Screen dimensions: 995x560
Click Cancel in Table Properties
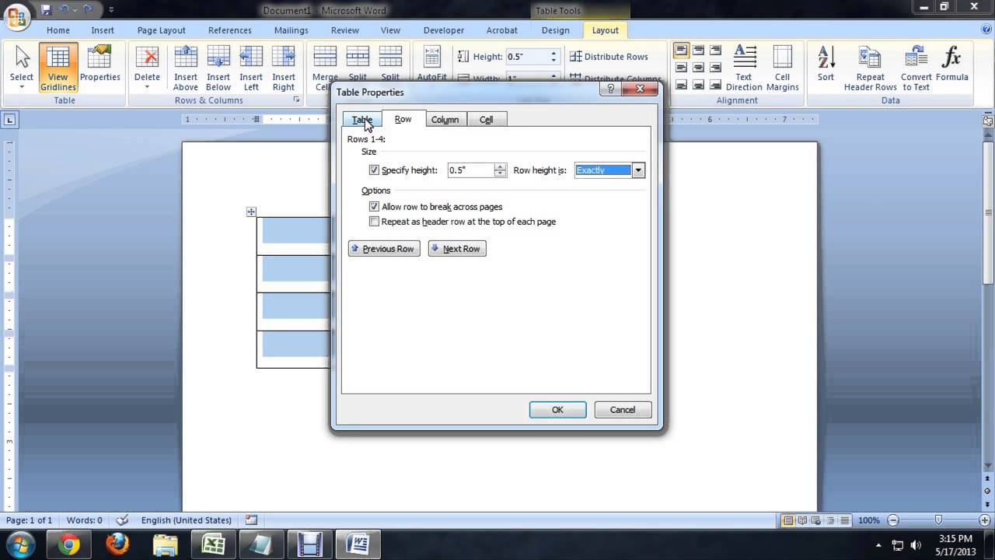tap(623, 410)
